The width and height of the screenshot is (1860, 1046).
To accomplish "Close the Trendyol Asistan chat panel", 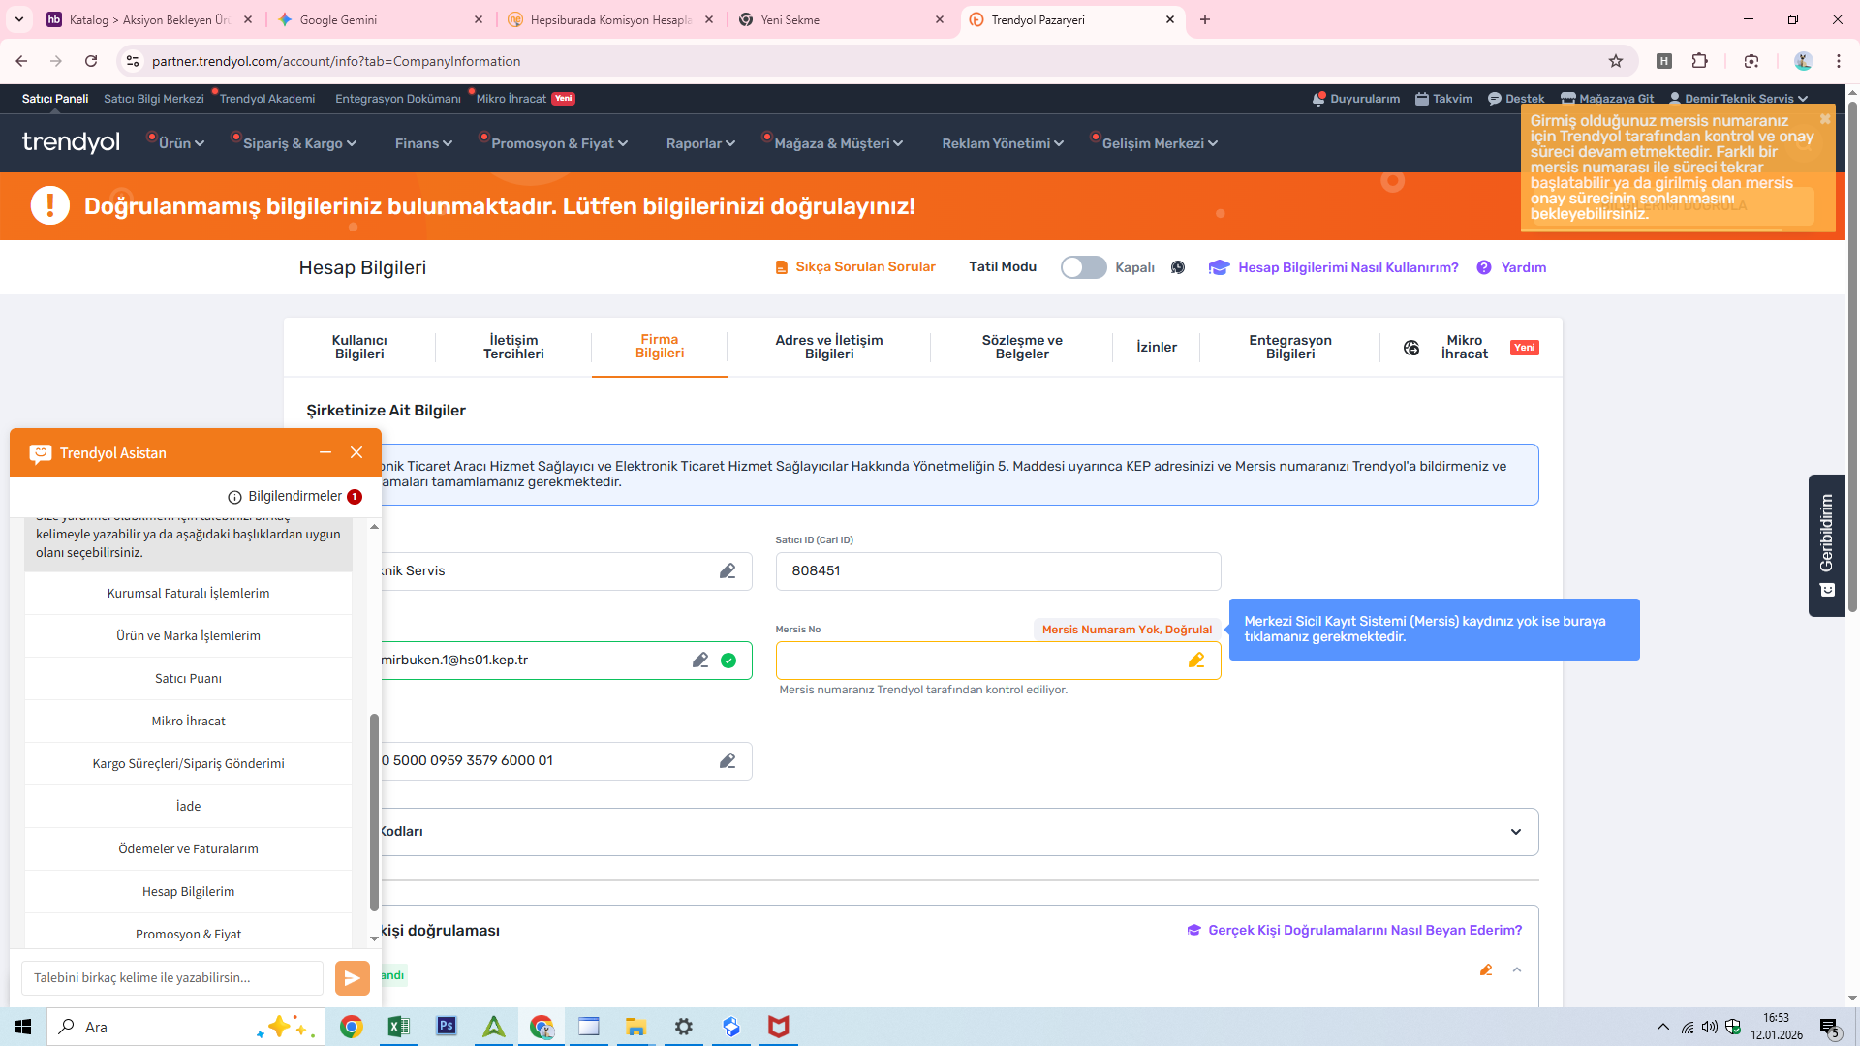I will (356, 452).
